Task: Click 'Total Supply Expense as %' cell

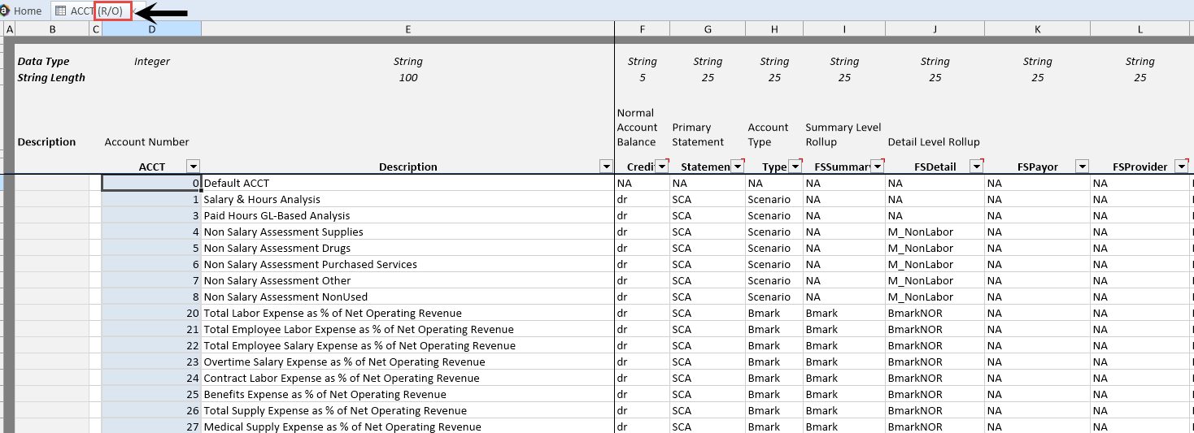Action: coord(407,410)
